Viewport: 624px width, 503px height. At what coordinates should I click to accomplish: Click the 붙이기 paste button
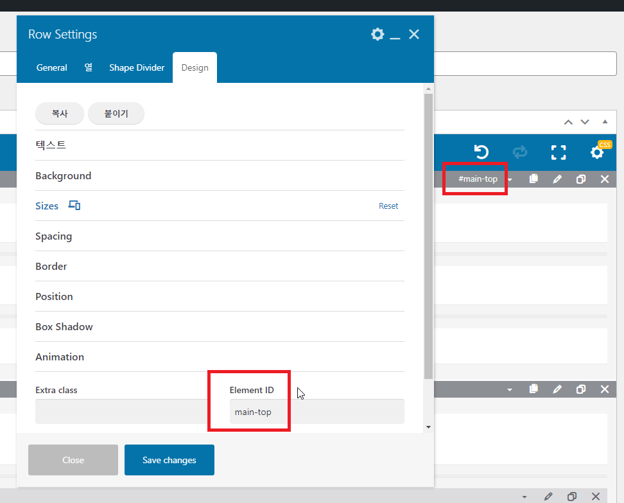coord(116,114)
